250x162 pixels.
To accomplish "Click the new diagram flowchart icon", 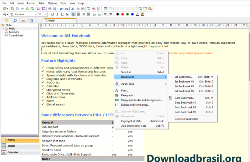I will point(27,9).
